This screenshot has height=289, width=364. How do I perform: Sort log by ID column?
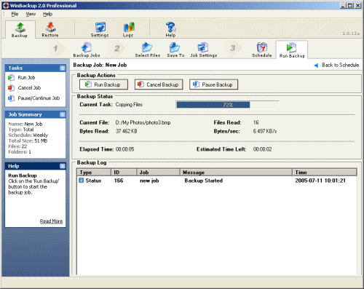click(124, 173)
